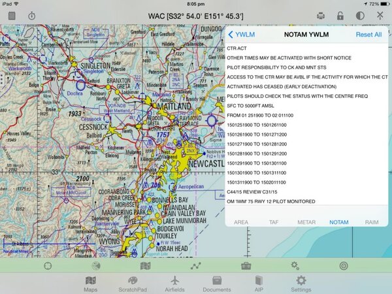Open the METAR tab
The image size is (392, 294).
[306, 222]
